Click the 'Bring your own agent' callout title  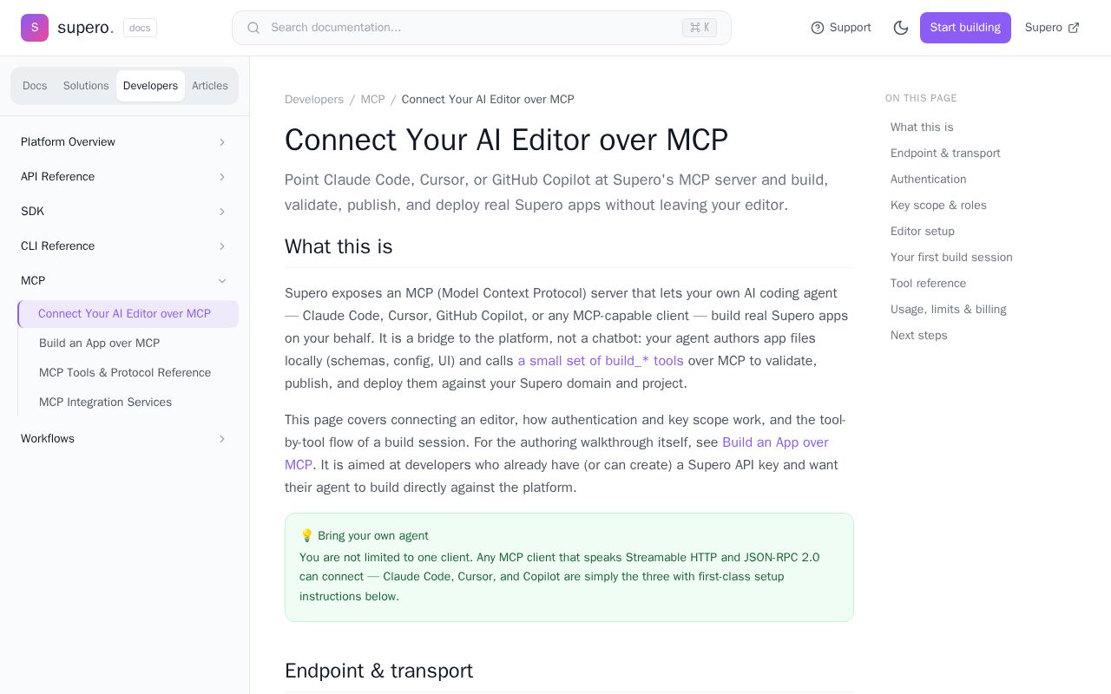[364, 536]
